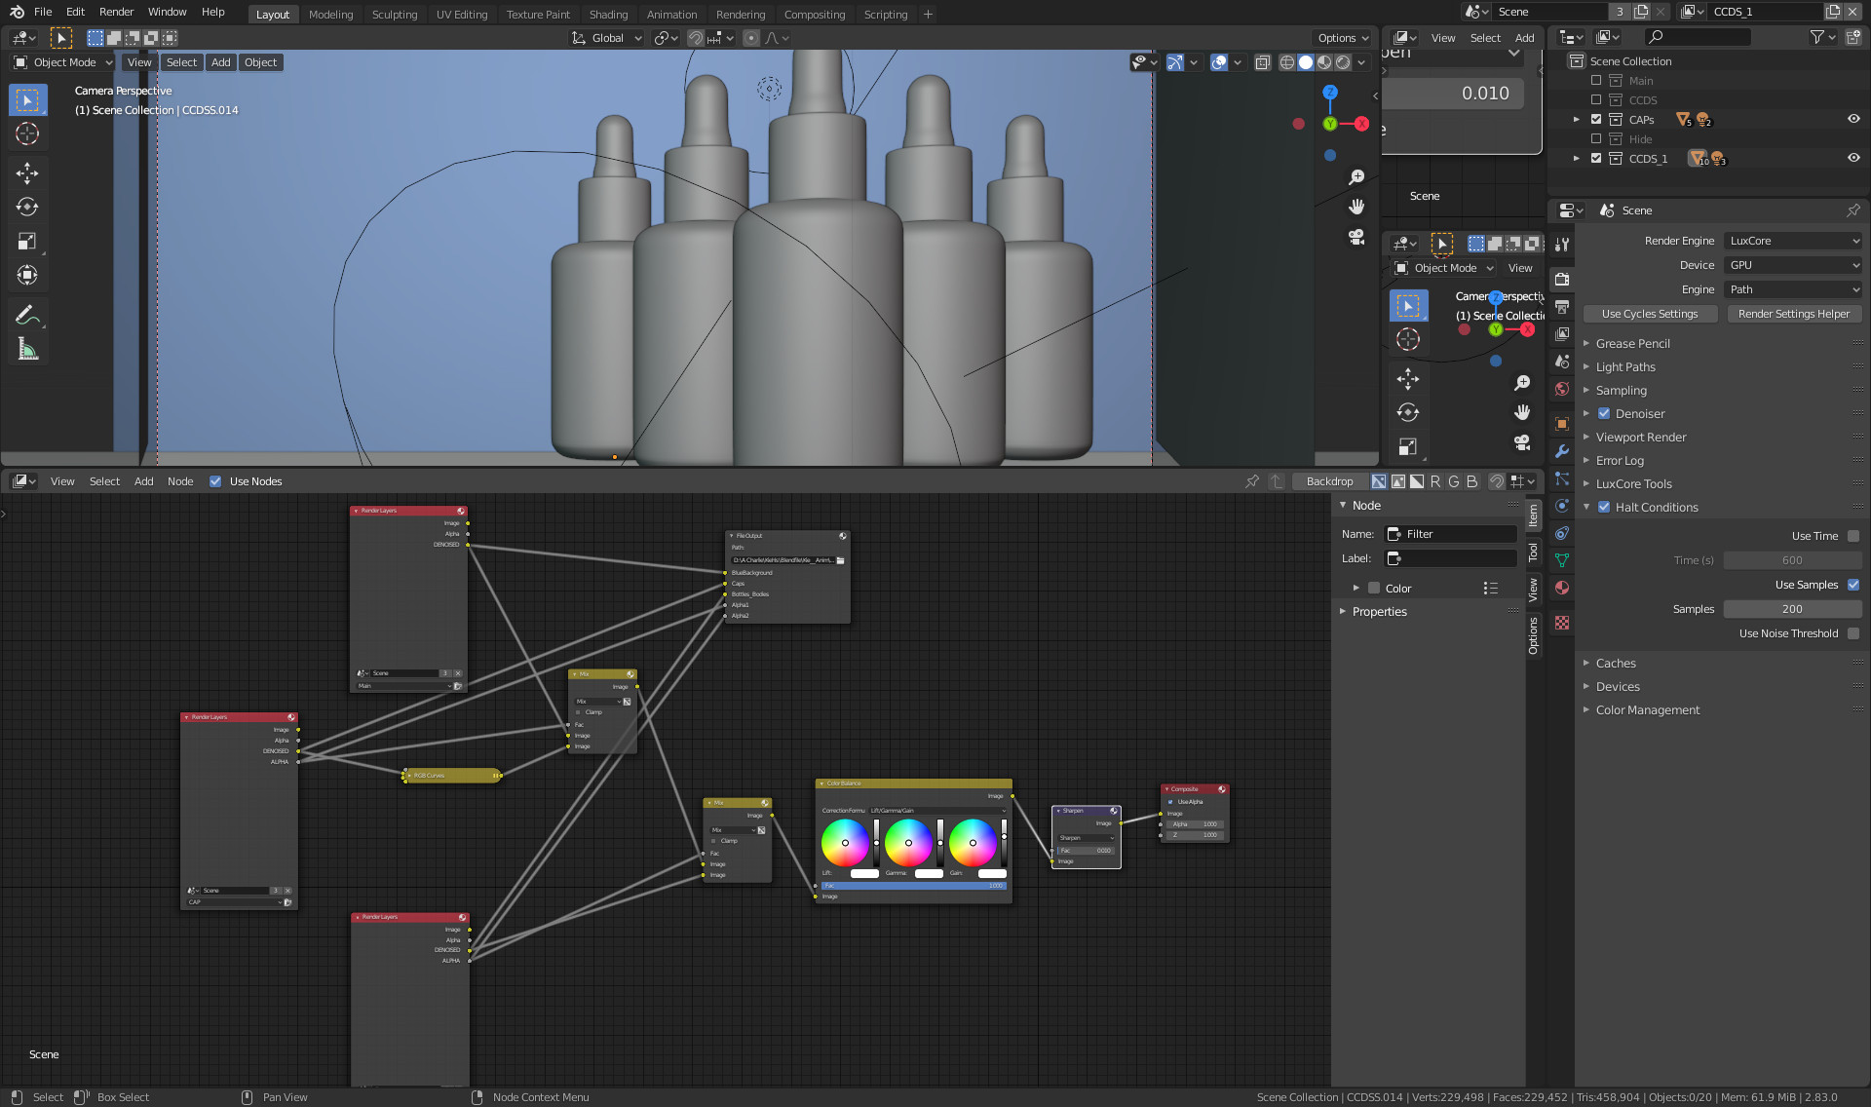Activate the Annotate pencil tool
This screenshot has height=1107, width=1871.
(x=27, y=315)
